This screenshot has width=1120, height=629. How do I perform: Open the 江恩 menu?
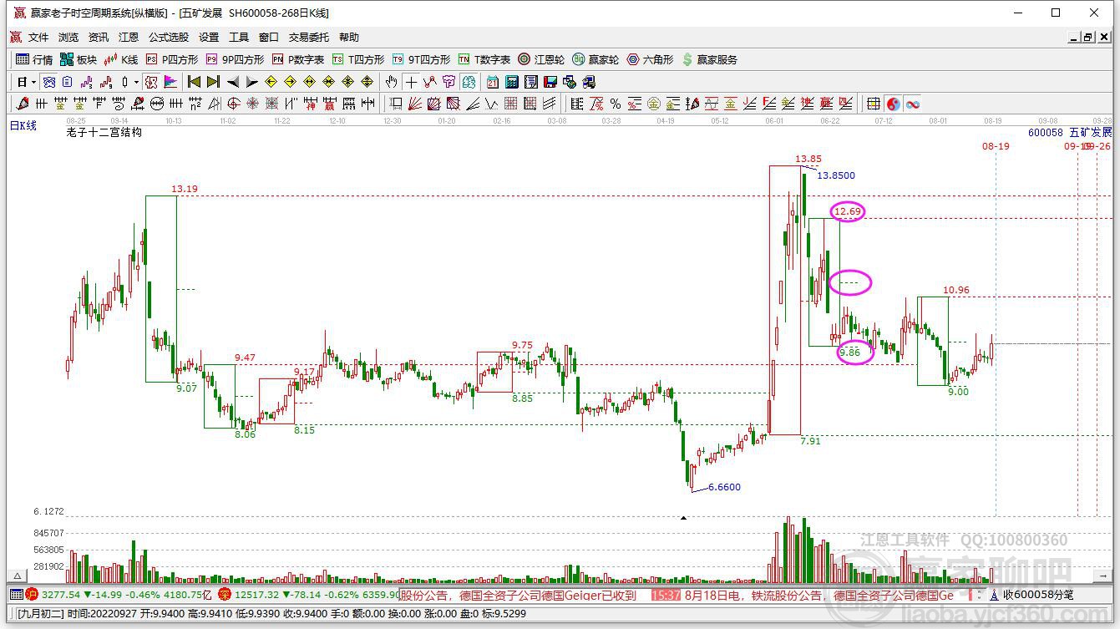(129, 38)
